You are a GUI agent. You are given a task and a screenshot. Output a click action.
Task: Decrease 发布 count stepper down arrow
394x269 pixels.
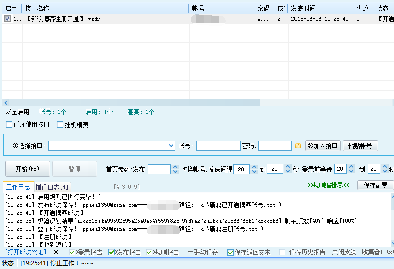click(x=176, y=171)
